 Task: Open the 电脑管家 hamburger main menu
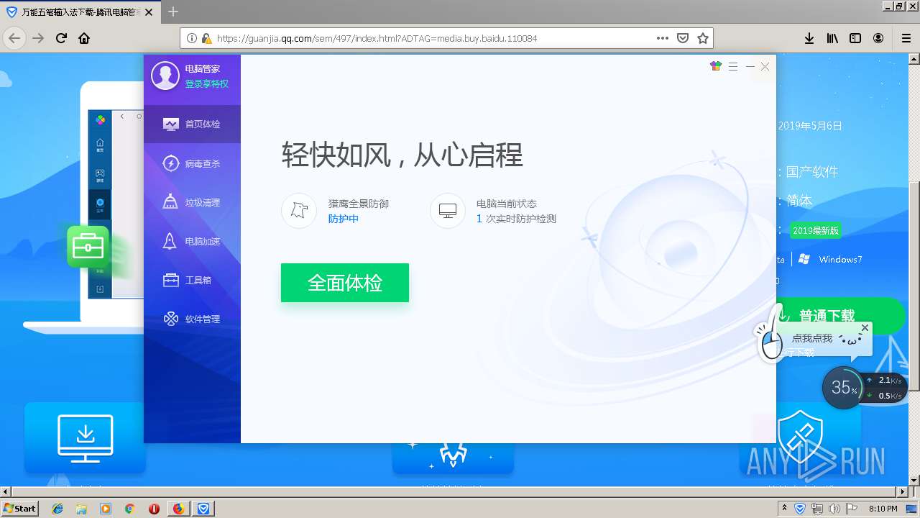(733, 66)
